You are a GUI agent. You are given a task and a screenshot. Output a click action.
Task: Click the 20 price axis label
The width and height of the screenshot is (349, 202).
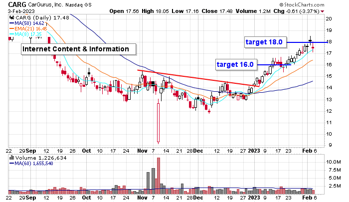329,19
